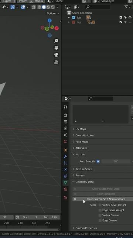Screen dimensions: 133x238
Task: Select wireframe viewport shading mode
Action: 40,7
